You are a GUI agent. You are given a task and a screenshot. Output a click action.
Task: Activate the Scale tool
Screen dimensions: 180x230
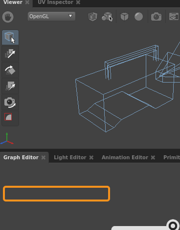[10, 86]
